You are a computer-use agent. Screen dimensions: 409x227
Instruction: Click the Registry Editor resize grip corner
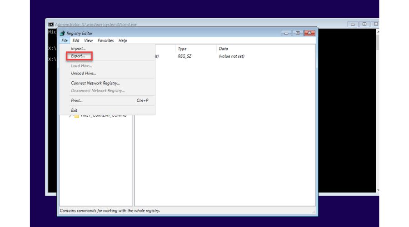coord(314,212)
